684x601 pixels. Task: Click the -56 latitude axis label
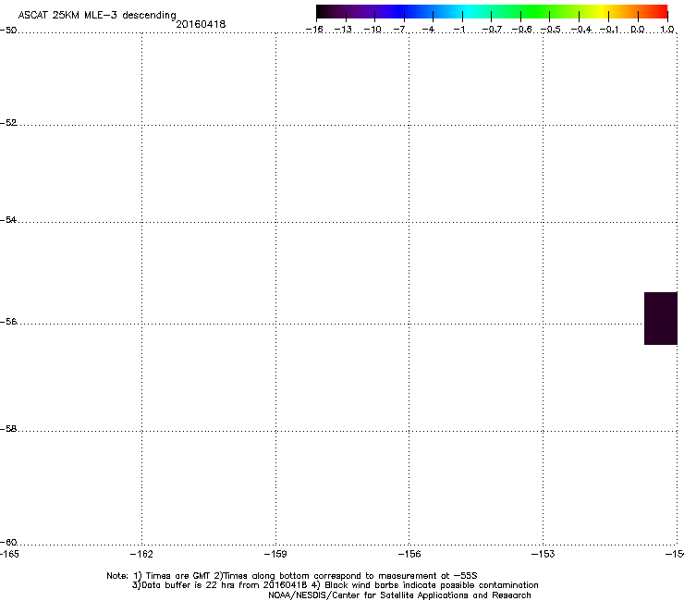point(8,321)
